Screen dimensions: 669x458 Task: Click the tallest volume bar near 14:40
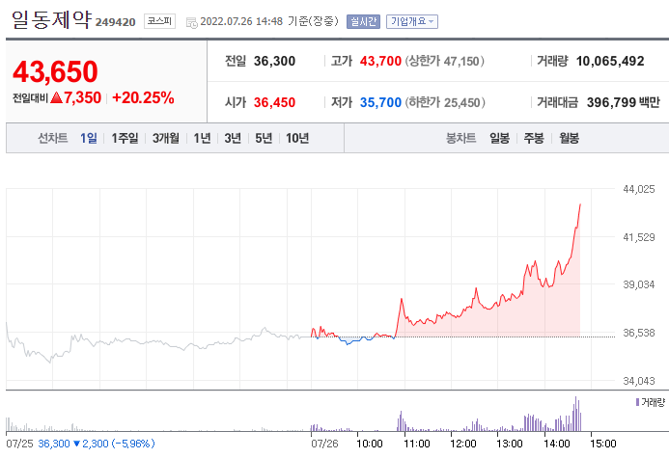575,414
